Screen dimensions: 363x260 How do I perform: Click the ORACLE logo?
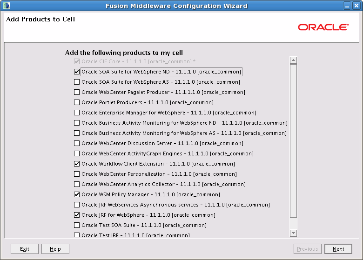[323, 27]
